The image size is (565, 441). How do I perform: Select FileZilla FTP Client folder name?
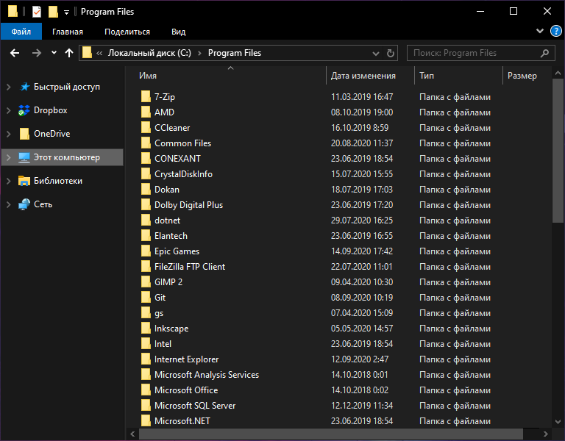tap(190, 267)
